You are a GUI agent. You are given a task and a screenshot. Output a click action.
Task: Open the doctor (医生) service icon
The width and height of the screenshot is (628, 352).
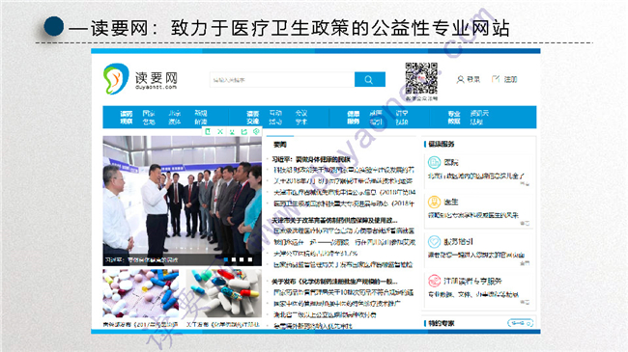pos(434,202)
